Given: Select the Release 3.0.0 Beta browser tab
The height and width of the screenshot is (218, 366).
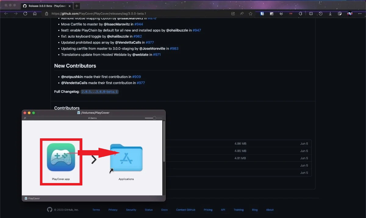Looking at the screenshot, I should [x=46, y=6].
